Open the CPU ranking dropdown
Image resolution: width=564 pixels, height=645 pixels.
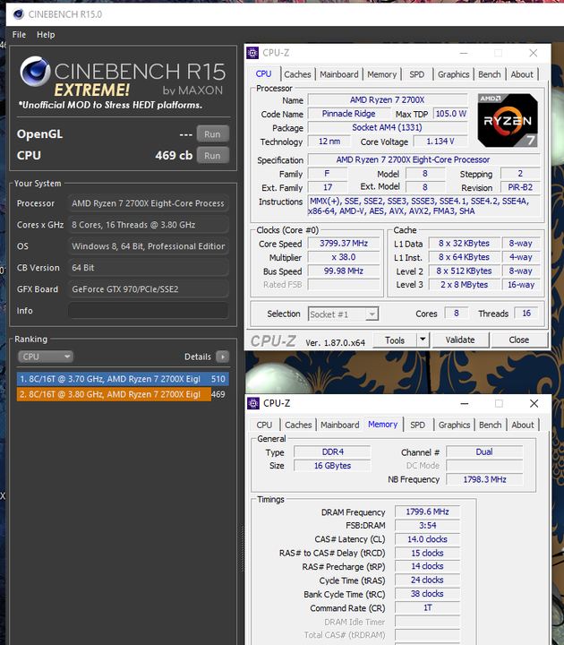(x=46, y=357)
